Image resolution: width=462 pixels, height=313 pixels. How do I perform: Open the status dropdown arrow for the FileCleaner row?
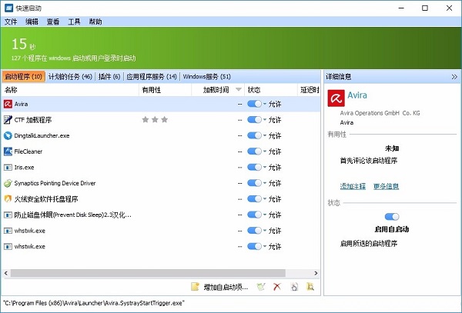[265, 152]
